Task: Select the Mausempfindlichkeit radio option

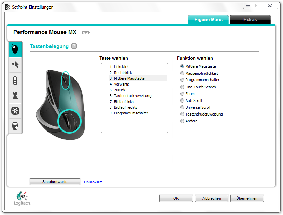Action: pyautogui.click(x=182, y=73)
